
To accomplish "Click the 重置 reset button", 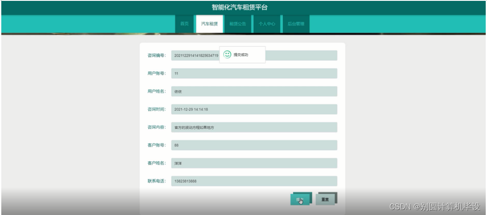I will coord(325,200).
